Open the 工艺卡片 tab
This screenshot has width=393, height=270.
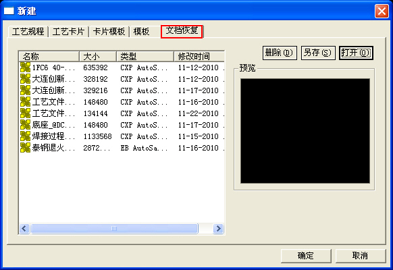coord(68,32)
